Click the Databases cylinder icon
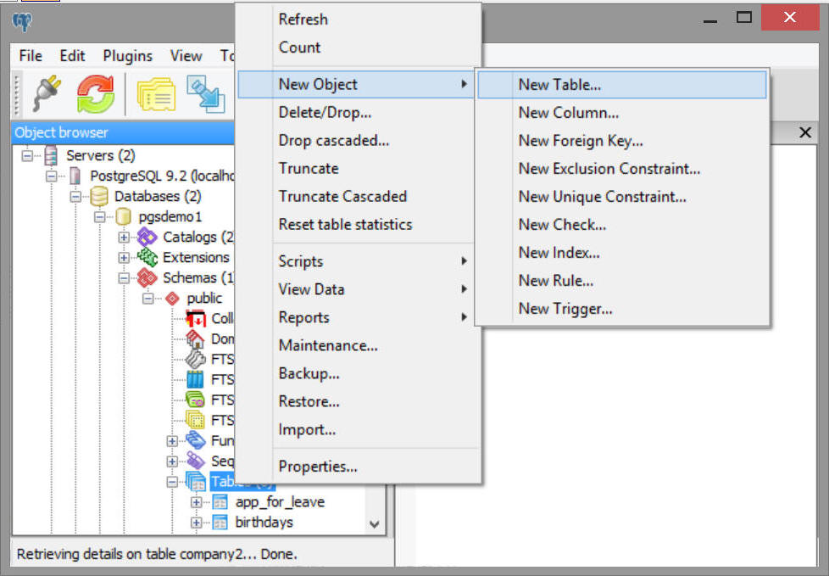 100,197
